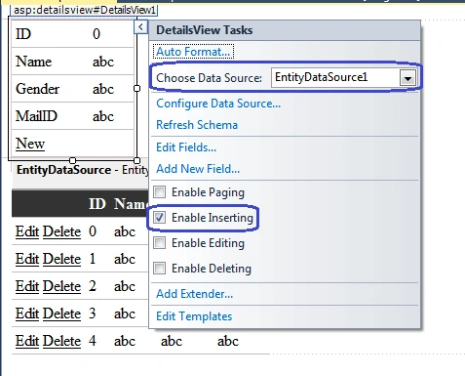Select the Gender row in DetailsView
465x376 pixels.
73,89
